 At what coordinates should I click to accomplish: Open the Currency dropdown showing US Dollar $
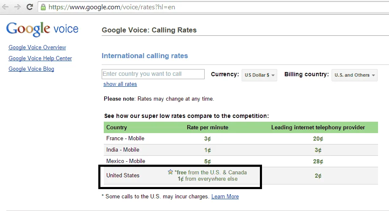pos(259,75)
